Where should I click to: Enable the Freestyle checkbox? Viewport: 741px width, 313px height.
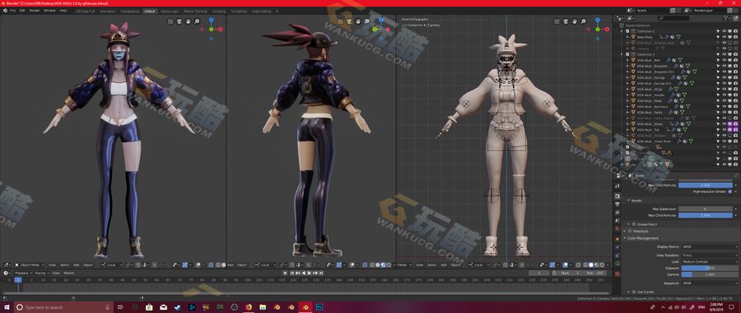tap(630, 231)
